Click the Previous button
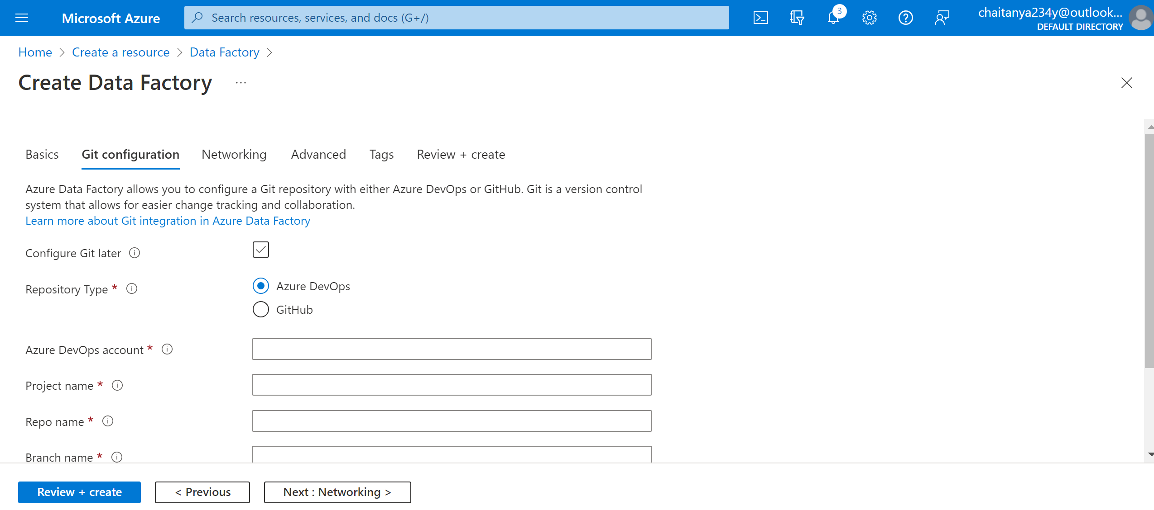This screenshot has height=510, width=1154. (202, 492)
